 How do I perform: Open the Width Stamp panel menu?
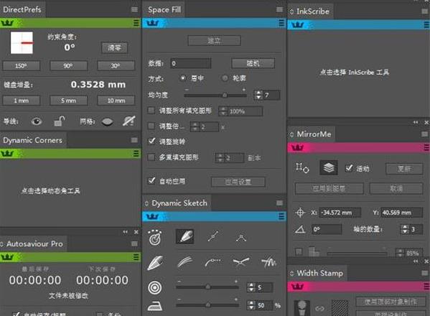point(424,273)
